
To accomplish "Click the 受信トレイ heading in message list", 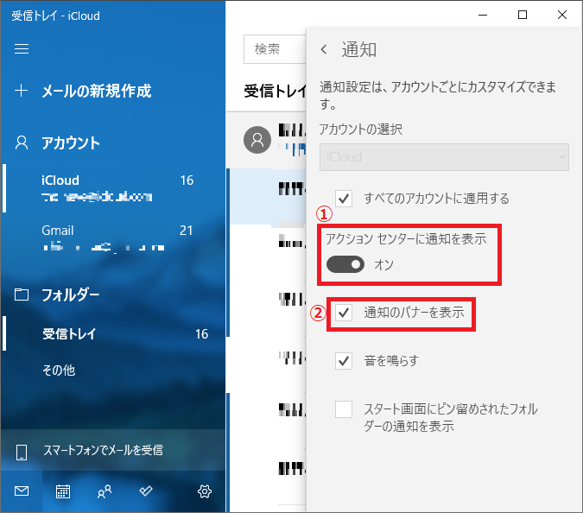I will tap(276, 91).
